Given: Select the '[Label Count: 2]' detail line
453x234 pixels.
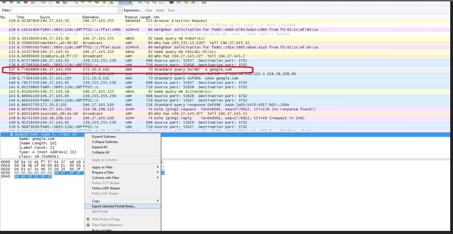Looking at the screenshot, I should point(37,148).
